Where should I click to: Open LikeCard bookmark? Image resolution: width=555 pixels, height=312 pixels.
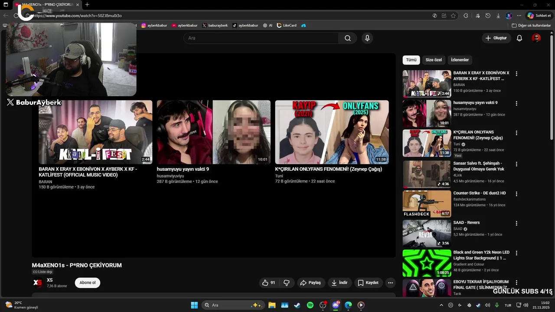pyautogui.click(x=287, y=26)
